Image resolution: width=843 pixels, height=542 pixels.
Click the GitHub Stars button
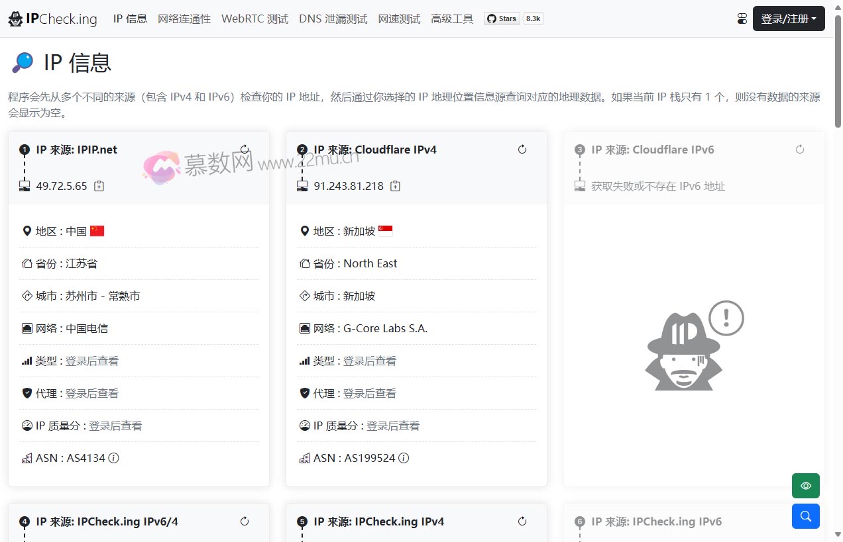coord(502,19)
